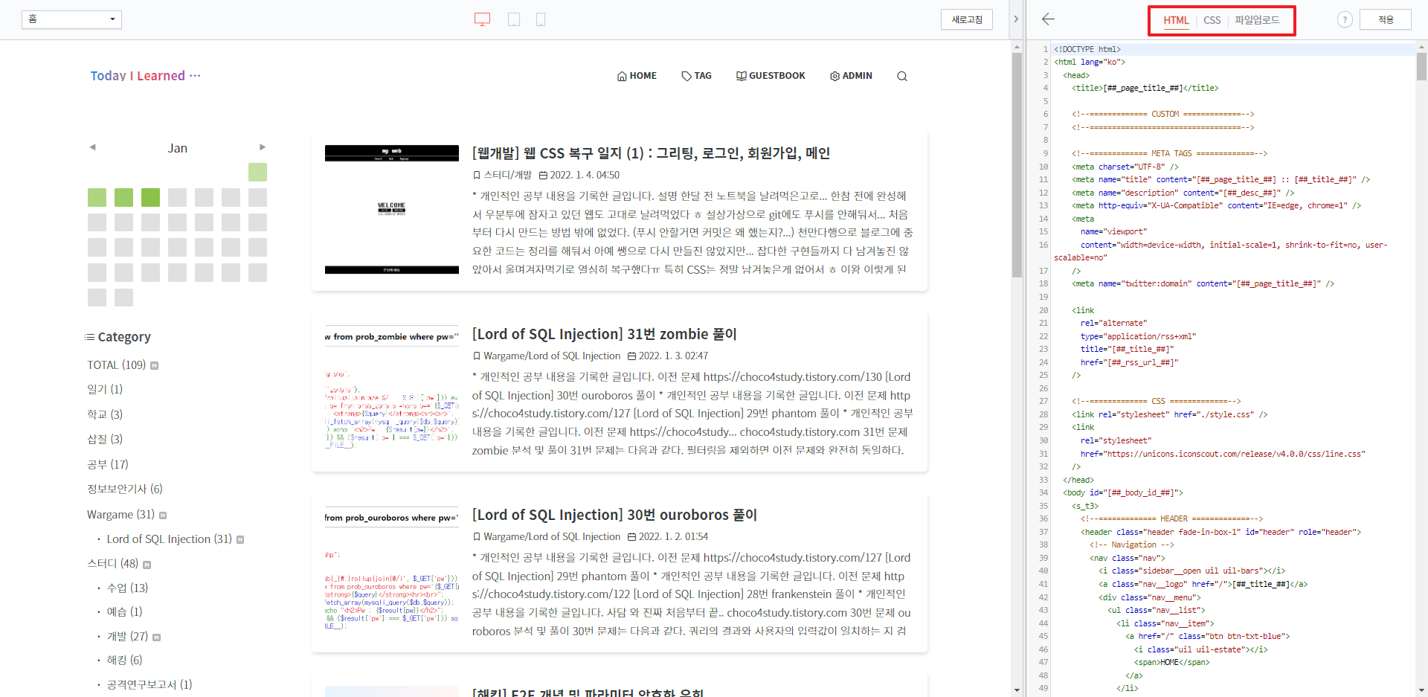Open 개발 (27) subcategory
Image resolution: width=1428 pixels, height=697 pixels.
[127, 637]
